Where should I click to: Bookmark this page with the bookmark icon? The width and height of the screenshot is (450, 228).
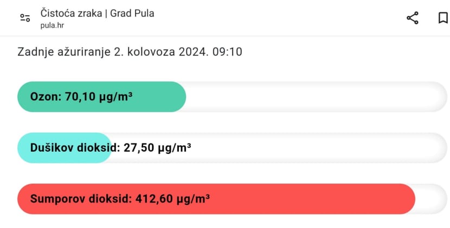click(443, 18)
